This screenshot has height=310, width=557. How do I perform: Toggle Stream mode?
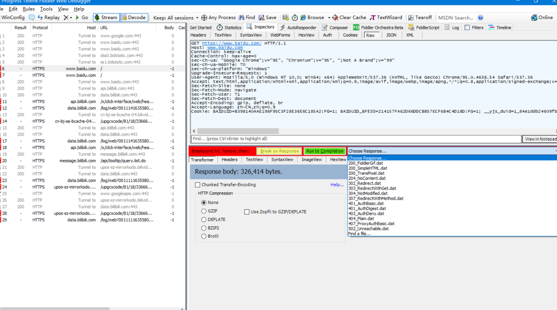tap(106, 18)
